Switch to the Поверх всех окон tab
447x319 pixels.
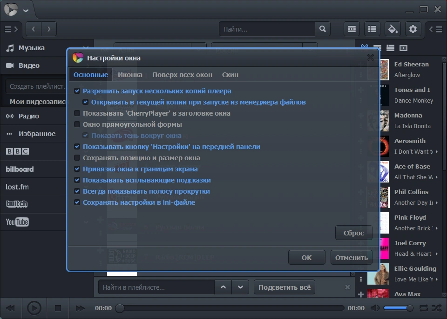[x=182, y=75]
